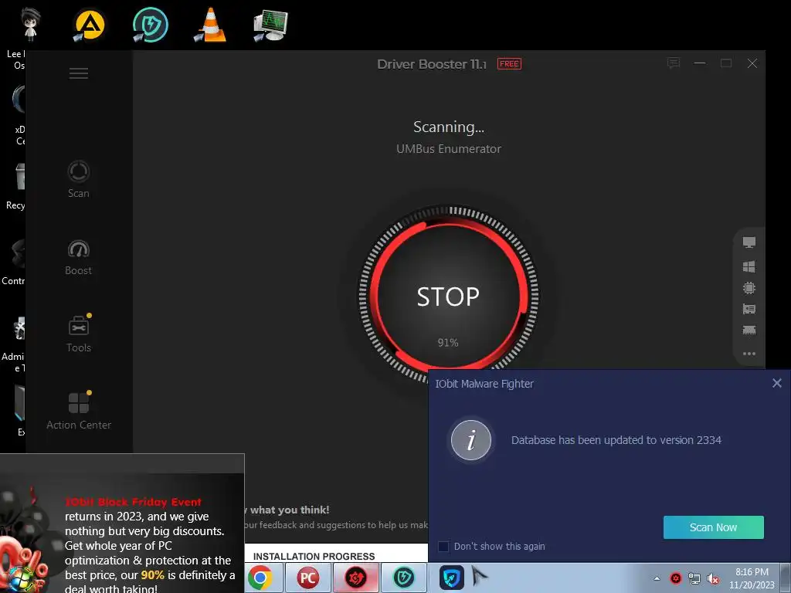Open the Scan section in the sidebar
Viewport: 791px width, 593px height.
click(x=79, y=179)
